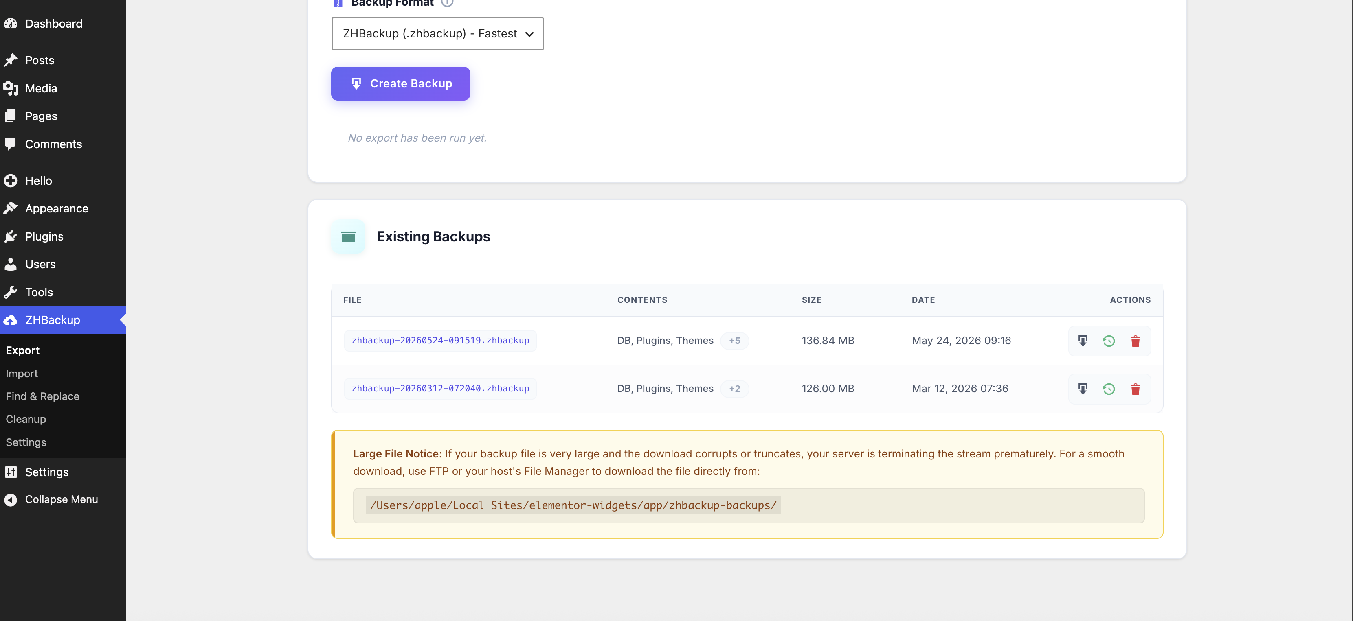Click the Collapse Menu arrow icon
The width and height of the screenshot is (1353, 621).
[x=11, y=500]
